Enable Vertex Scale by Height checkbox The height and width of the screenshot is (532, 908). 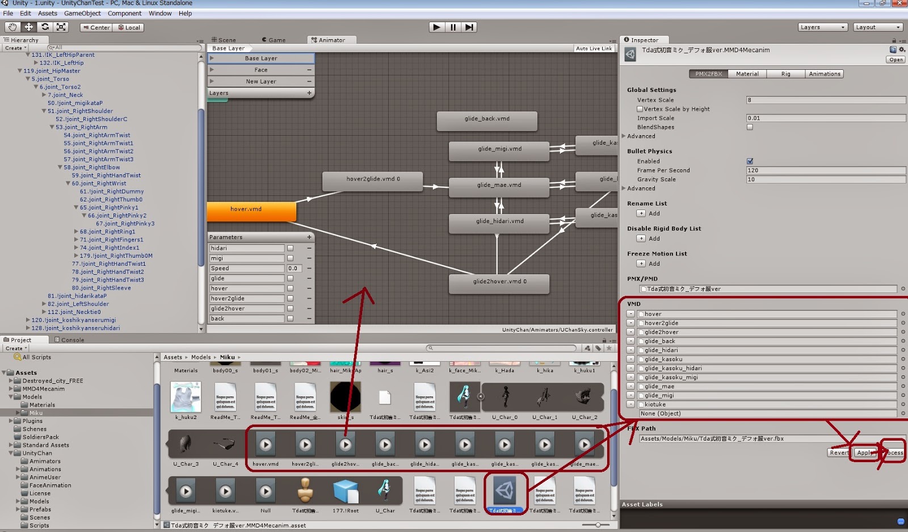640,109
